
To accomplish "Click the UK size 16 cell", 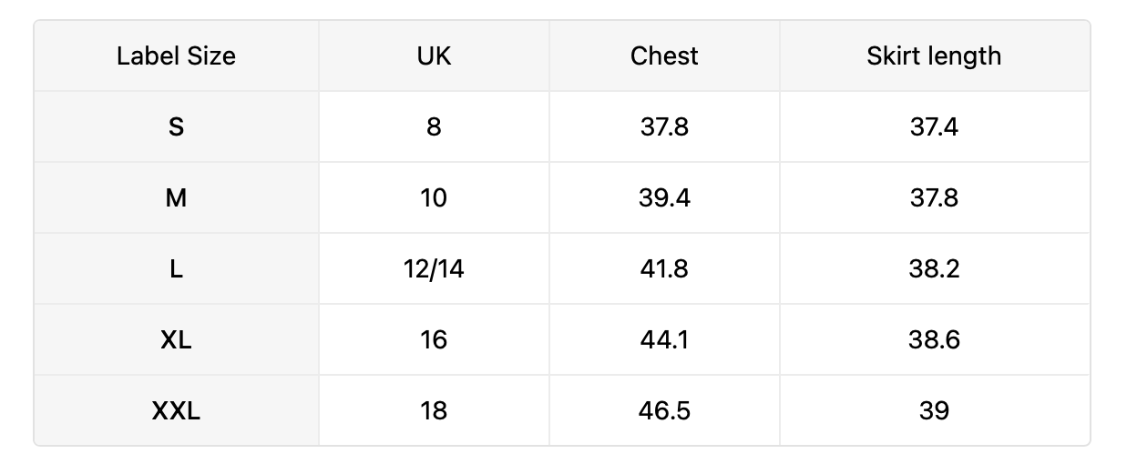I will coord(434,339).
